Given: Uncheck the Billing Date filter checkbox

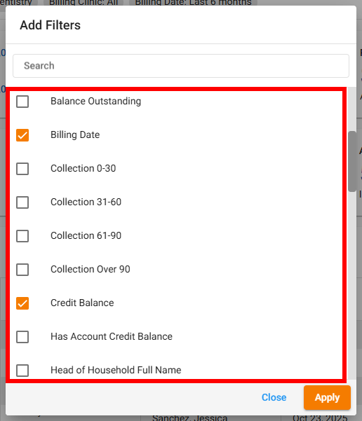Looking at the screenshot, I should pyautogui.click(x=22, y=135).
